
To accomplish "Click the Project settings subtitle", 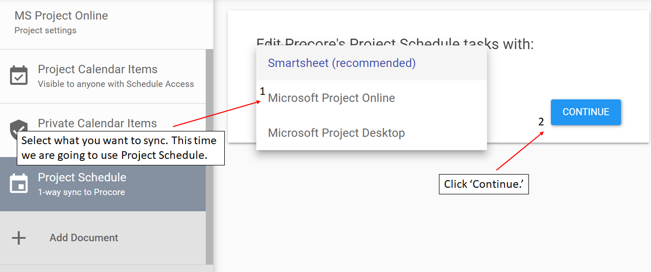I will tap(45, 30).
